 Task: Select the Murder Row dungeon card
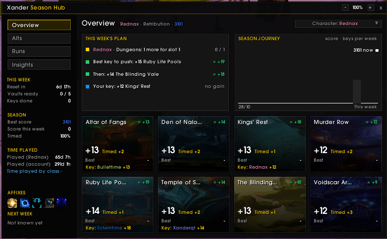click(x=346, y=144)
